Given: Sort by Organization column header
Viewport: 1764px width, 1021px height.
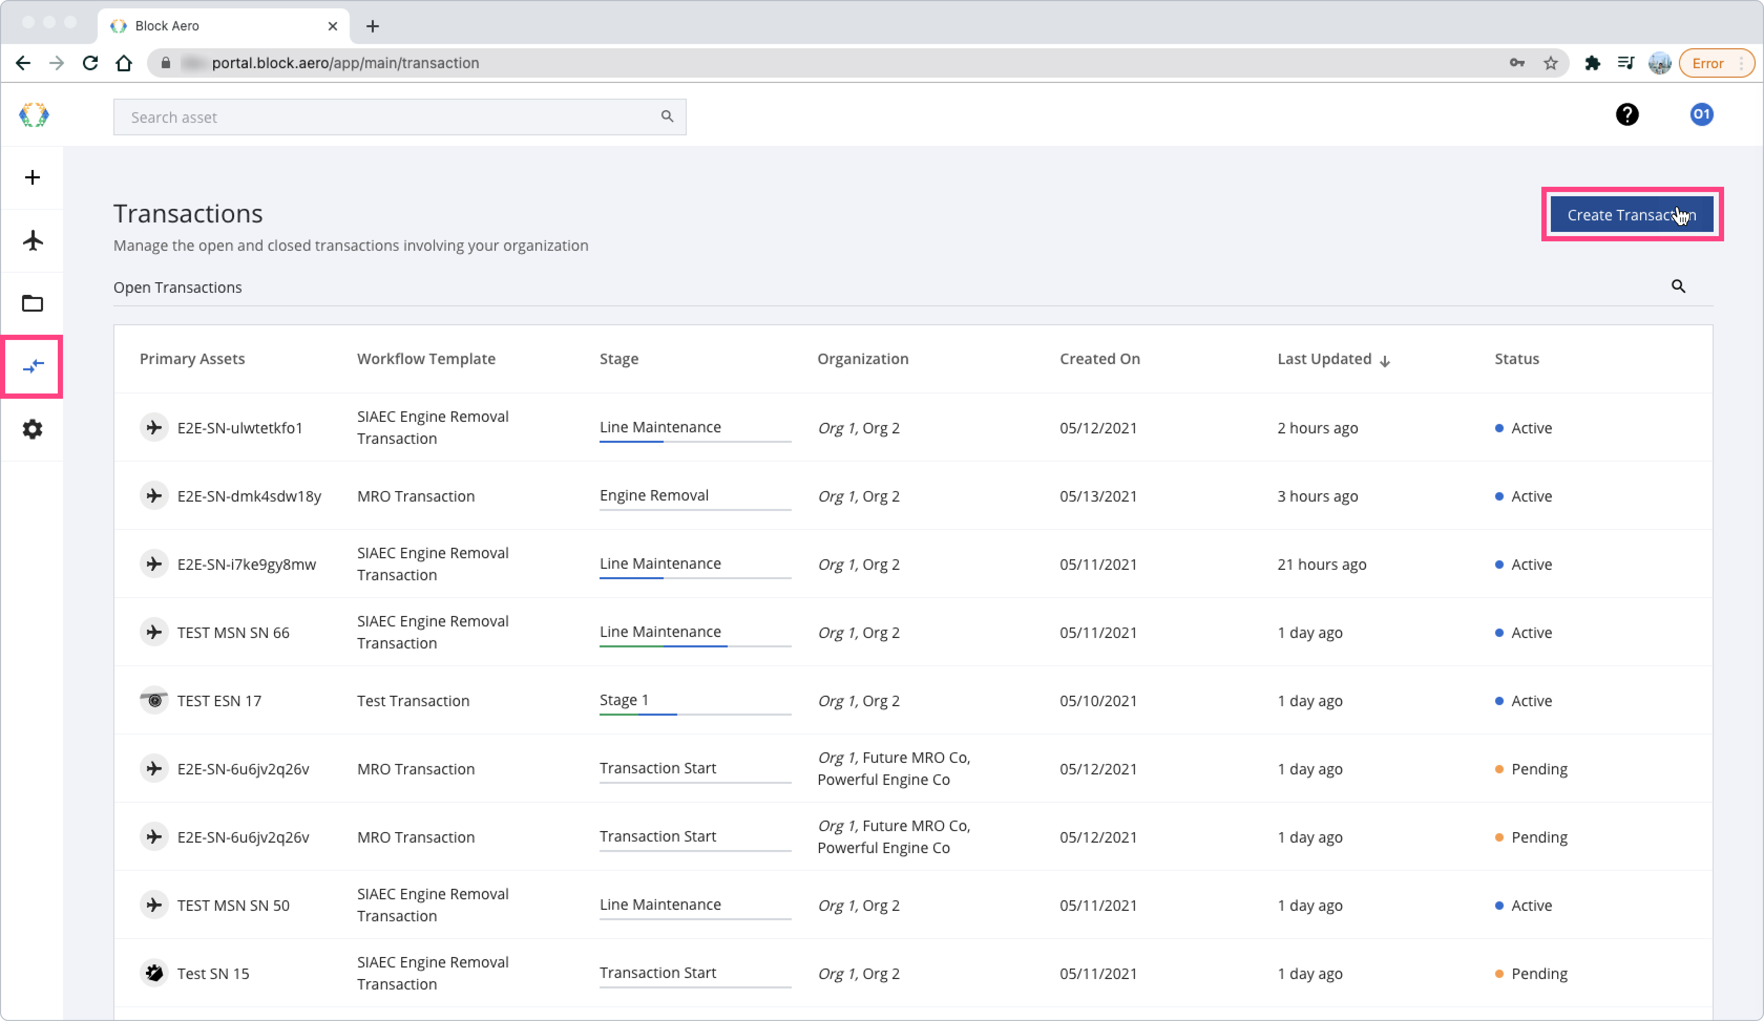Looking at the screenshot, I should coord(863,359).
